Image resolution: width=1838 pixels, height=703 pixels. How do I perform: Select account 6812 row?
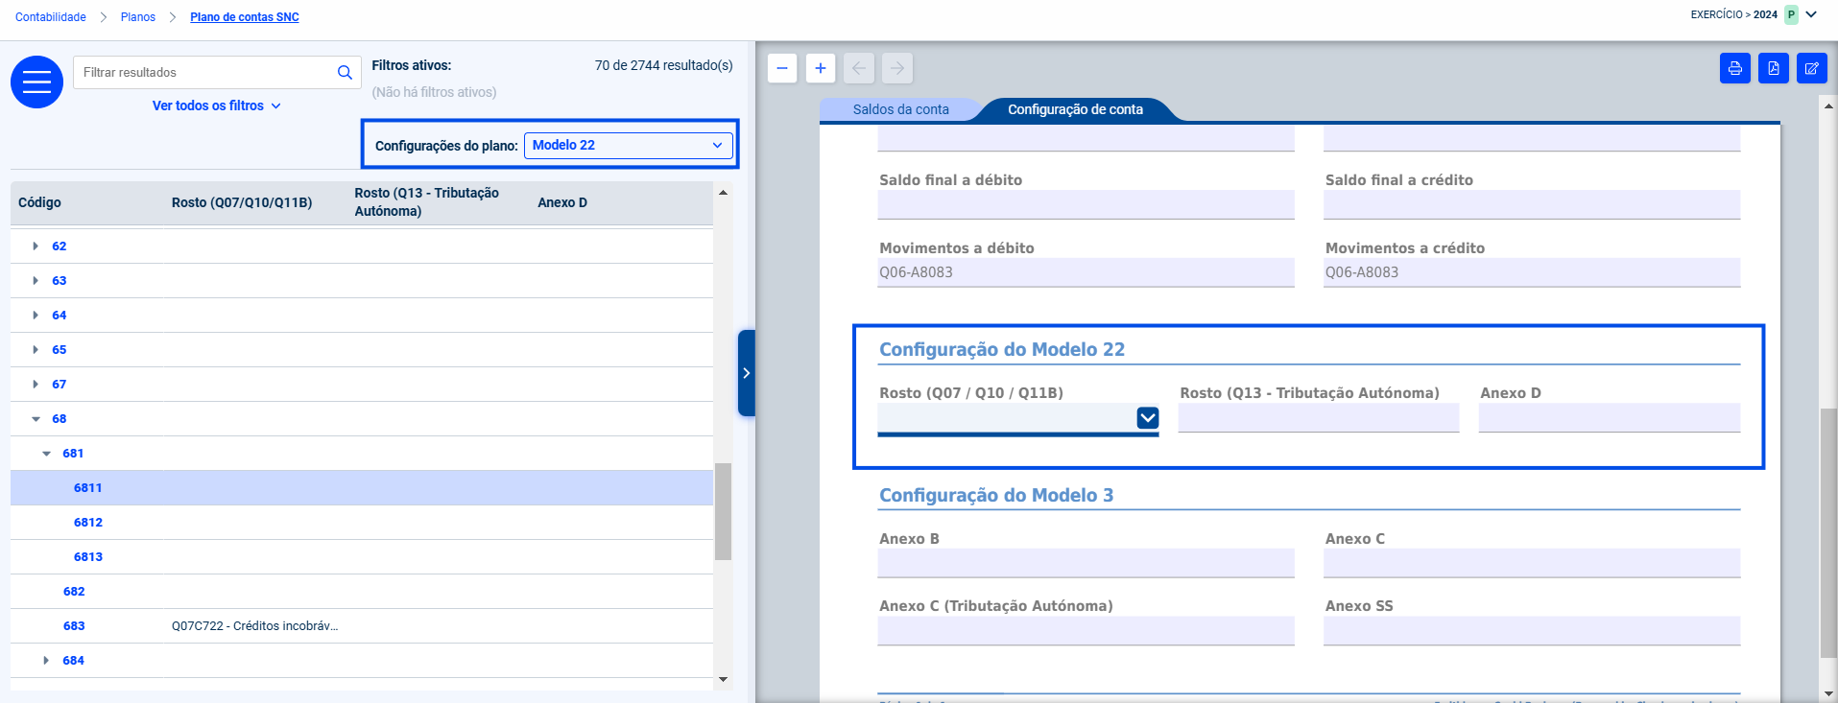coord(362,523)
